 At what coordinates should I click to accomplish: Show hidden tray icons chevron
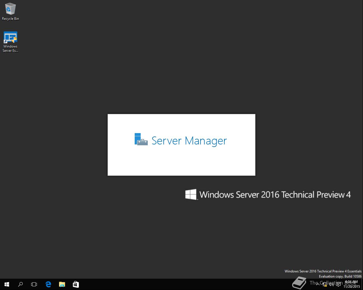point(318,284)
